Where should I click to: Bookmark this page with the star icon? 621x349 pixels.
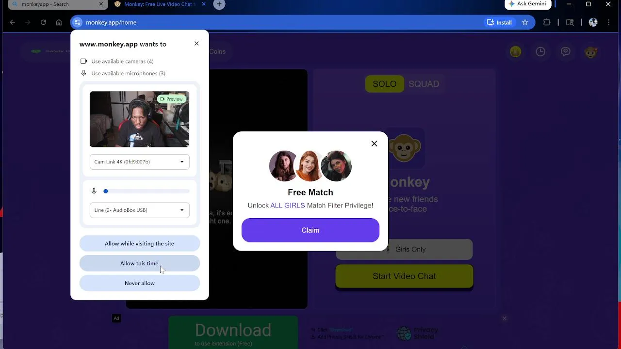point(525,22)
